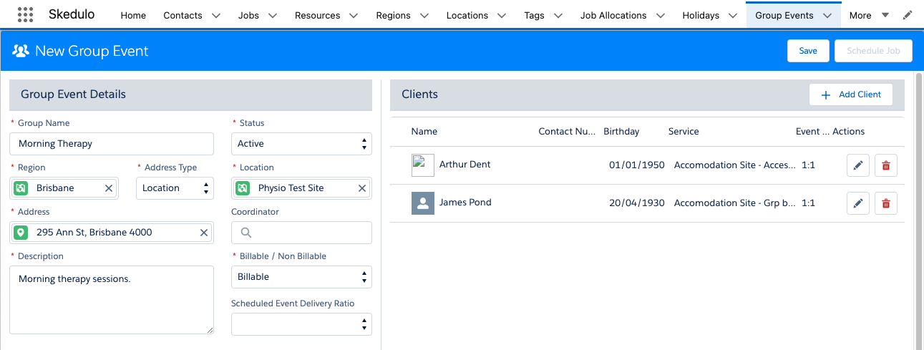Screen dimensions: 924x350
Task: Edit the Arthur Dent client row
Action: coord(858,165)
